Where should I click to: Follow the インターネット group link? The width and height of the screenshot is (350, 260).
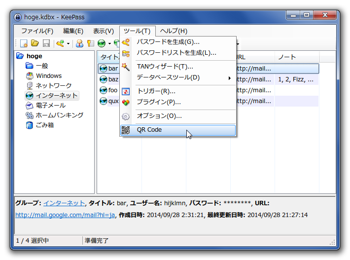pyautogui.click(x=64, y=203)
